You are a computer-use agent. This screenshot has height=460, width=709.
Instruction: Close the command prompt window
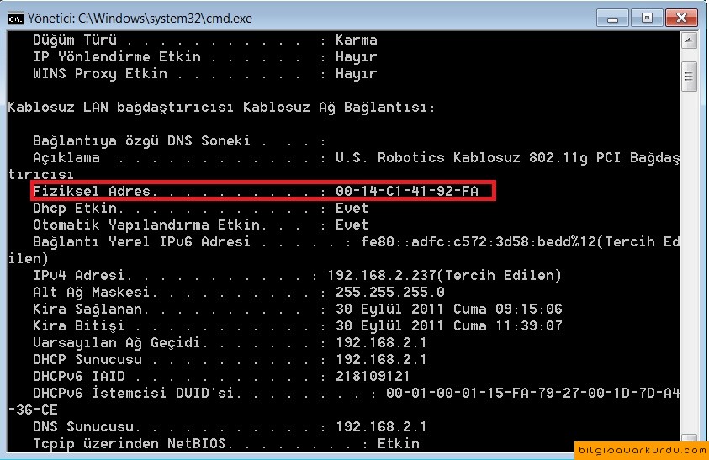tap(681, 19)
